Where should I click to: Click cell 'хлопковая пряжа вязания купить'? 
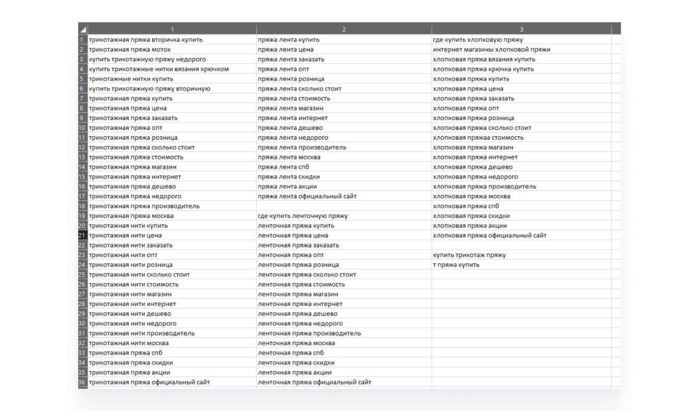521,59
